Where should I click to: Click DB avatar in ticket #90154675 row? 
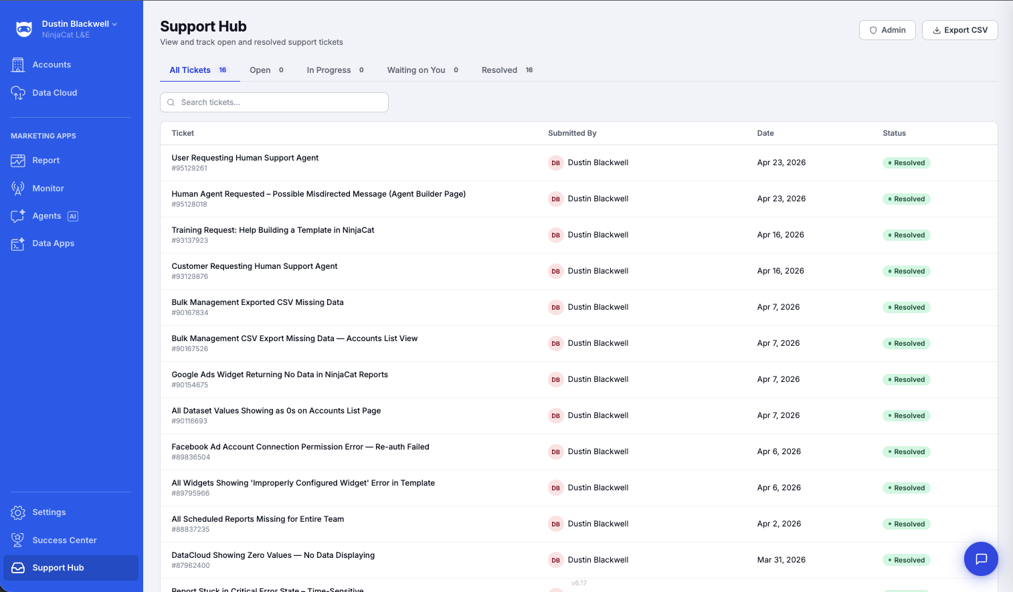click(x=556, y=380)
